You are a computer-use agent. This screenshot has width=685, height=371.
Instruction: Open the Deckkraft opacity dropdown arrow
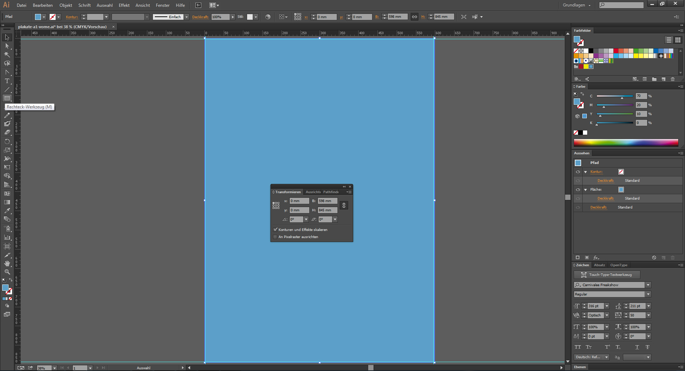233,17
